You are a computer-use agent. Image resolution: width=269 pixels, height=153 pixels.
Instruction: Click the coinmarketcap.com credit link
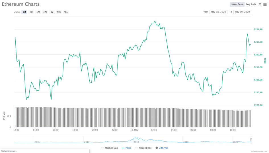click(259, 152)
